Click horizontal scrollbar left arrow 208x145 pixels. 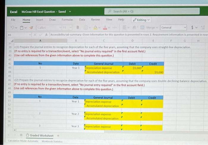tap(15, 130)
